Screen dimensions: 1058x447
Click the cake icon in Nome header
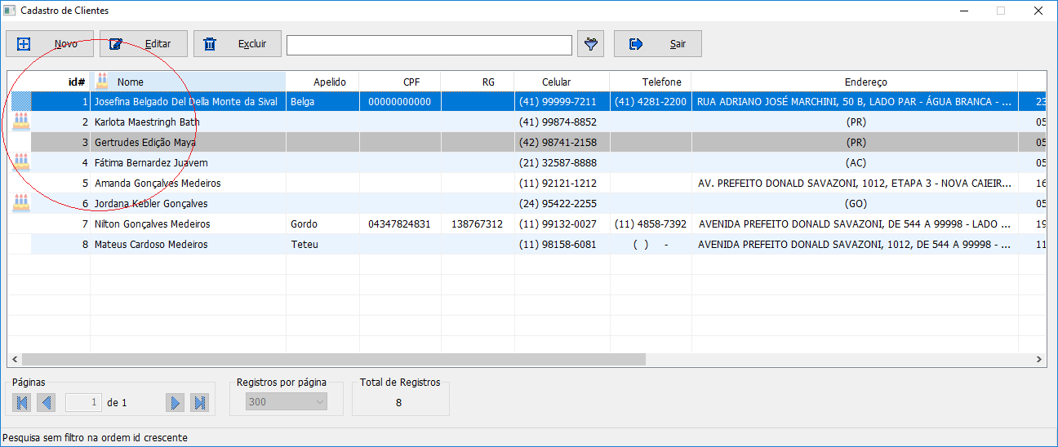click(x=102, y=81)
